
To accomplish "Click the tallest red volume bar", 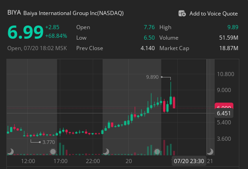I will pyautogui.click(x=164, y=148).
